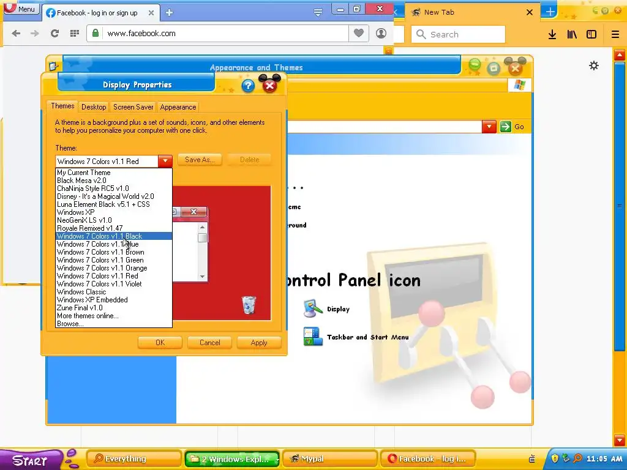Screen dimensions: 627x470
Task: Select More themes online... entry
Action: tap(113, 316)
